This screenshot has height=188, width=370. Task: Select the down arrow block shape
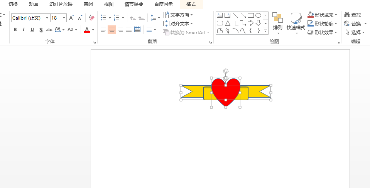pos(258,23)
